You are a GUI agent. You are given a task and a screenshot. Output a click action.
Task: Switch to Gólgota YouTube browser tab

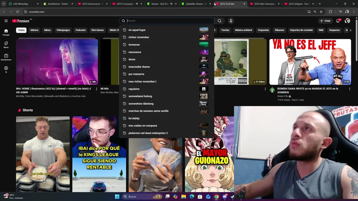pos(299,4)
